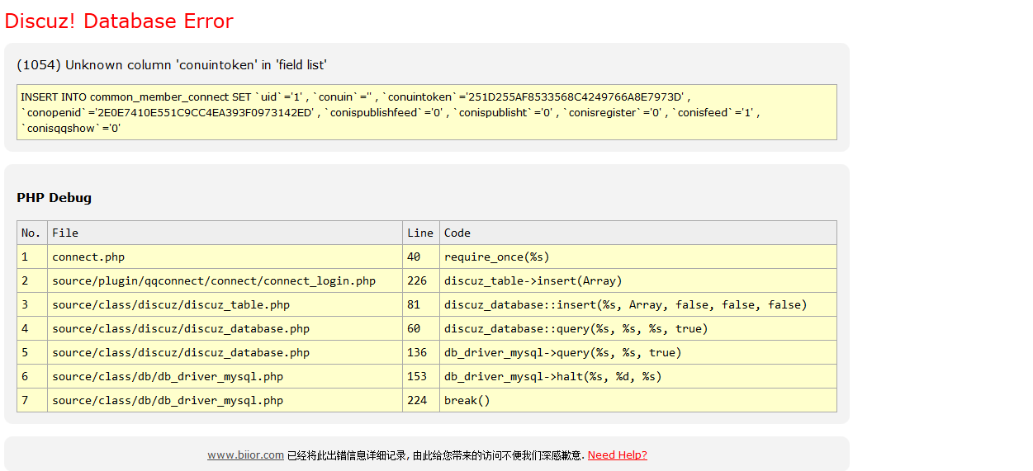The height and width of the screenshot is (471, 1033).
Task: Click the red Need Help? link
Action: coord(617,455)
